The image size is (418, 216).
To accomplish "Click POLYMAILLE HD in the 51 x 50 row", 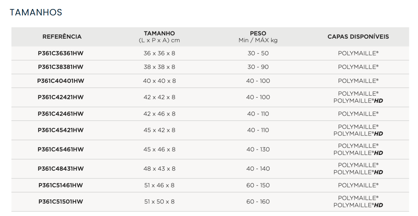I will pyautogui.click(x=358, y=205).
